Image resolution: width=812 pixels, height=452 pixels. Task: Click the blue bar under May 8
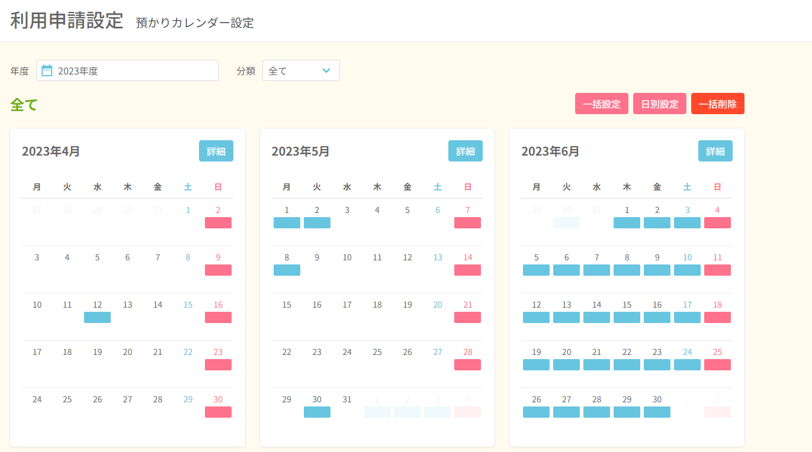click(x=287, y=270)
